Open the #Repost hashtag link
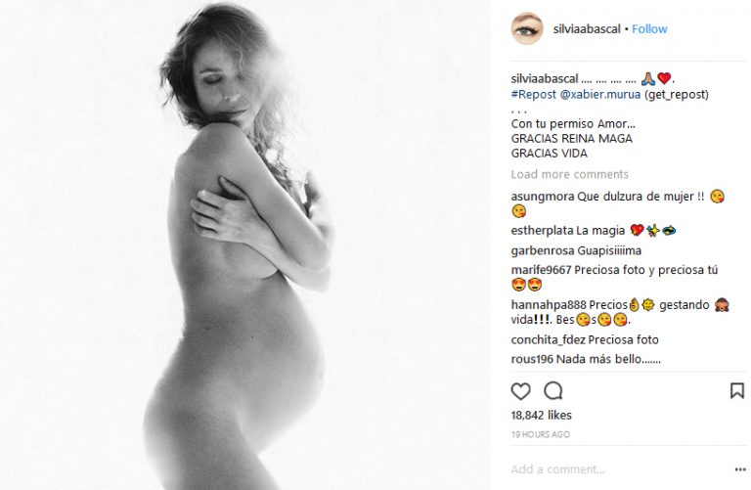The image size is (751, 490). pyautogui.click(x=534, y=94)
